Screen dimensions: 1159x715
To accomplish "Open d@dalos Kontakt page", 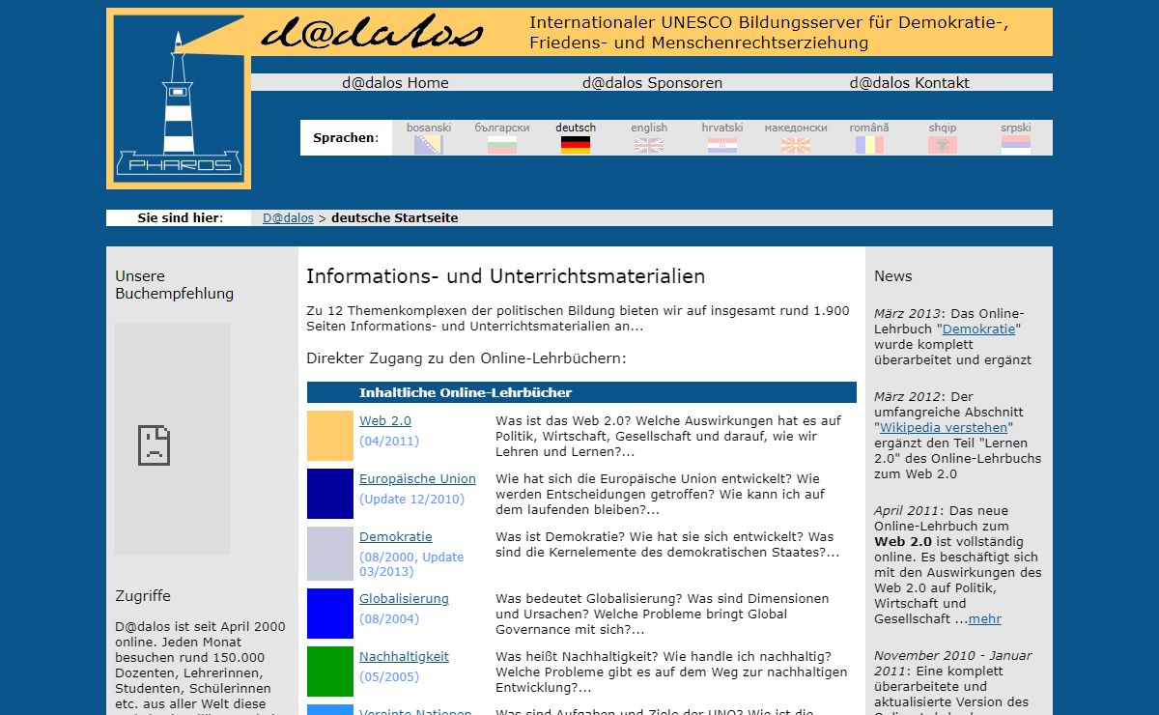I will click(910, 83).
